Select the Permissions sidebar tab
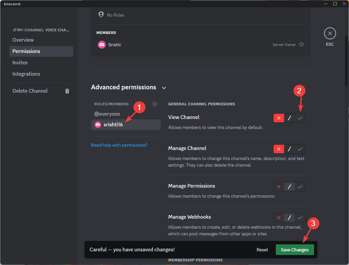The width and height of the screenshot is (349, 265). pos(41,51)
